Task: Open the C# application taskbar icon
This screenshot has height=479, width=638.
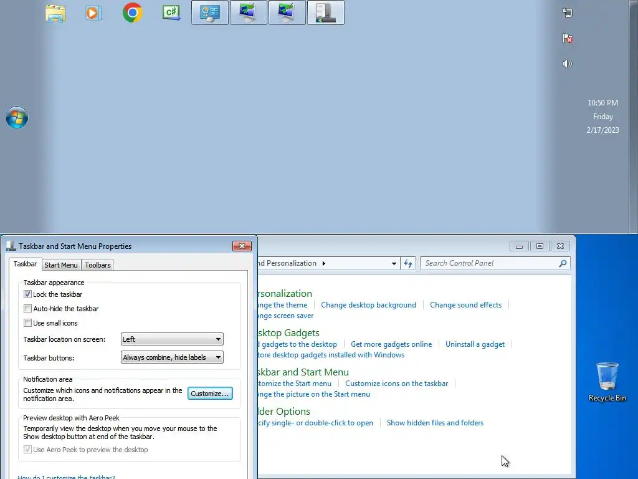Action: 171,12
